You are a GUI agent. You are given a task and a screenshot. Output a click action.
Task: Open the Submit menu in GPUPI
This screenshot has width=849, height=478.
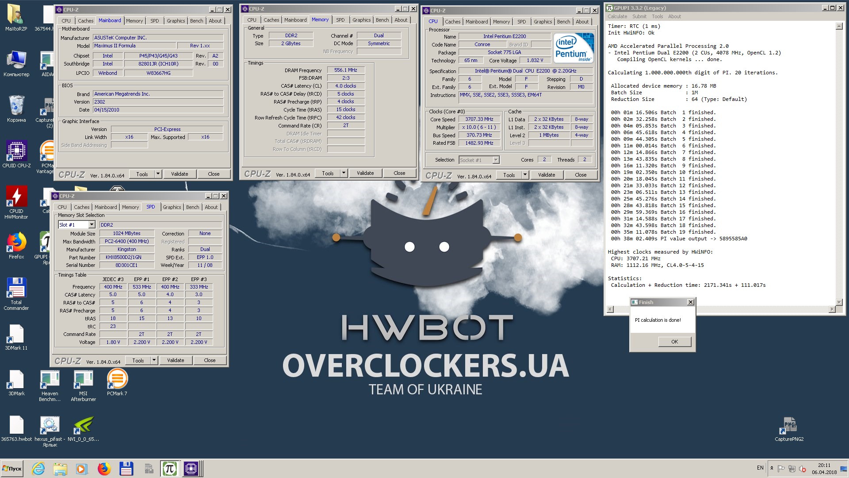tap(639, 16)
